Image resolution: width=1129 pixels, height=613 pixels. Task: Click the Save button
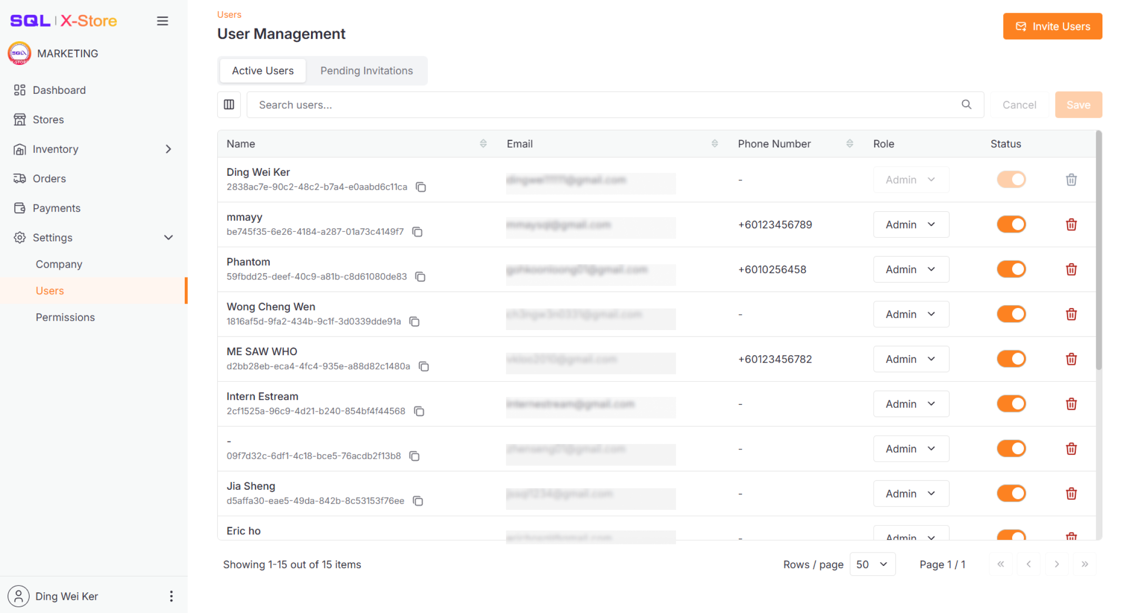[x=1078, y=105]
